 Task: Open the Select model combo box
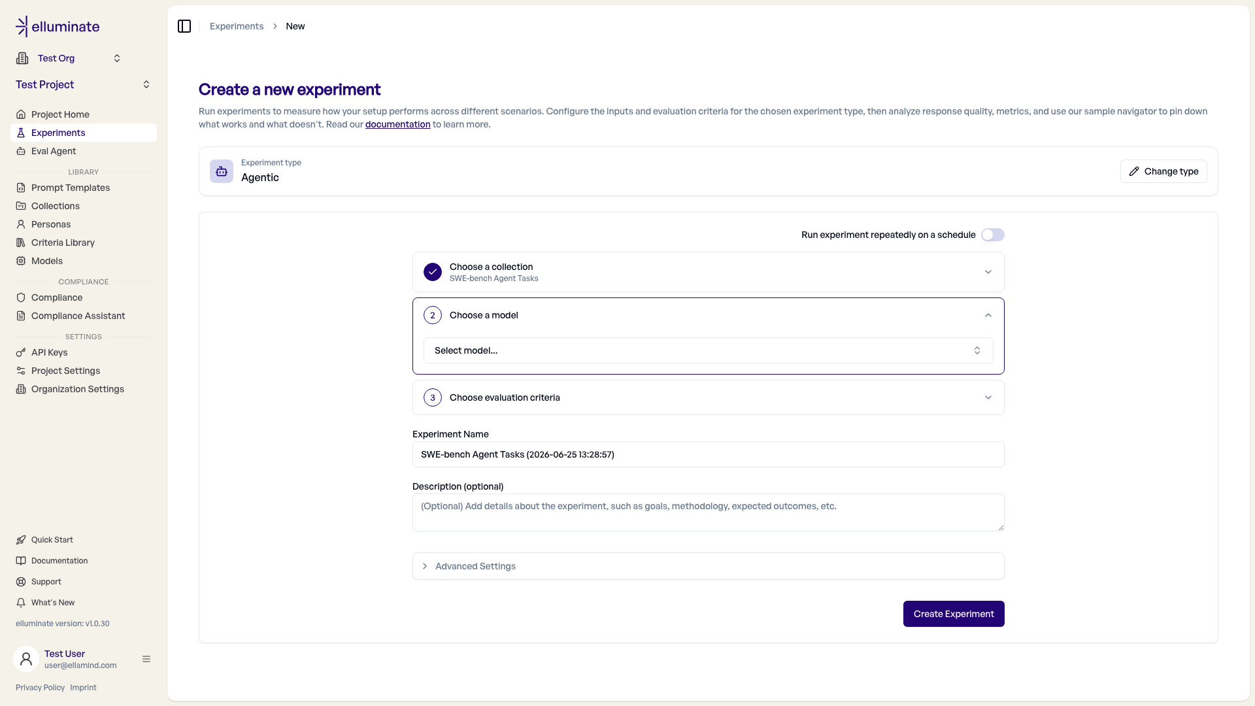tap(709, 350)
